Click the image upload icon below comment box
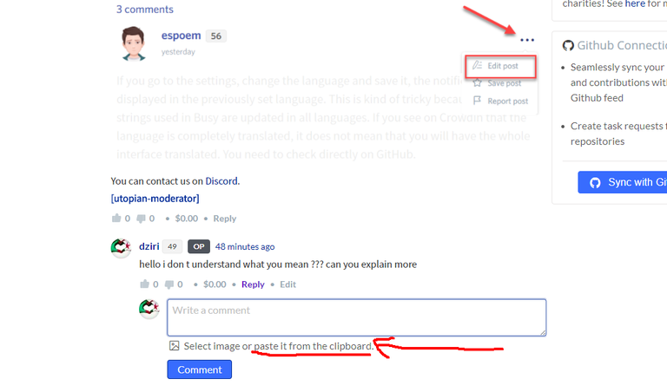The width and height of the screenshot is (667, 392). click(174, 346)
